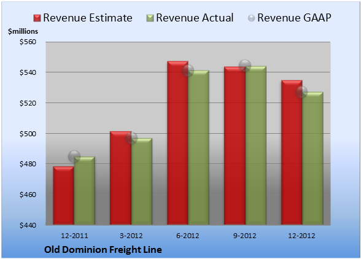Viewport: 361px width, 259px height.
Task: Select the red estimate bar for 3-2012
Action: coord(120,178)
